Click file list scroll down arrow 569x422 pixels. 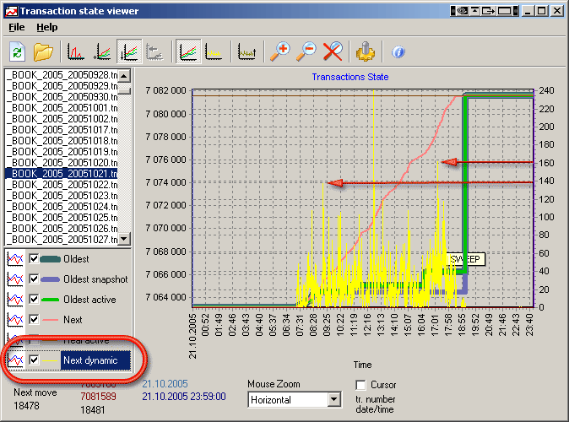click(124, 238)
